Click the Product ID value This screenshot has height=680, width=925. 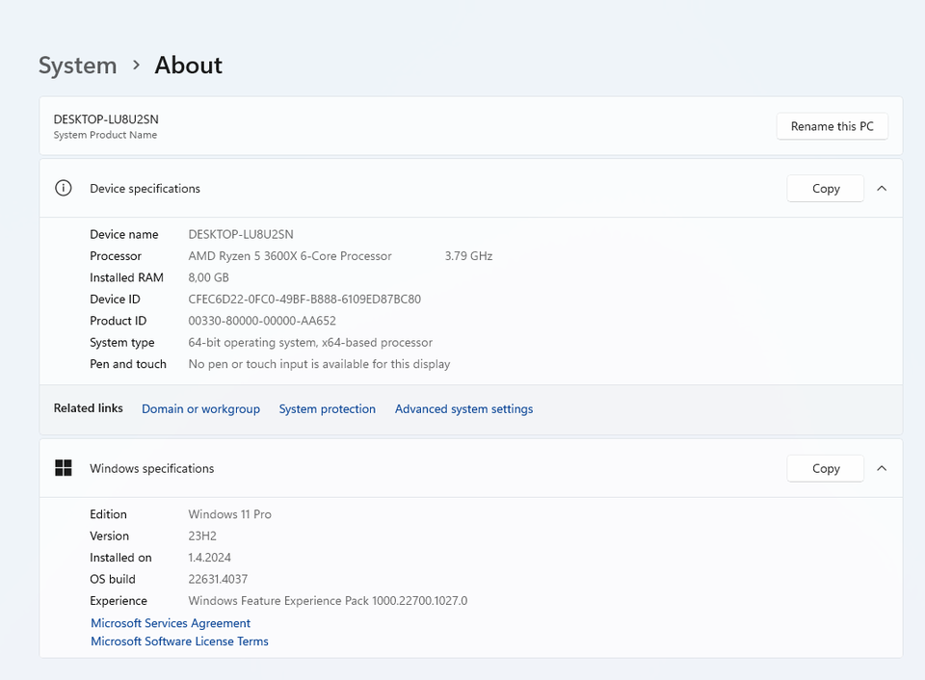coord(262,321)
